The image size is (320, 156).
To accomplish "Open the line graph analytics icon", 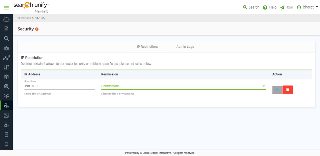I will 6,58.
